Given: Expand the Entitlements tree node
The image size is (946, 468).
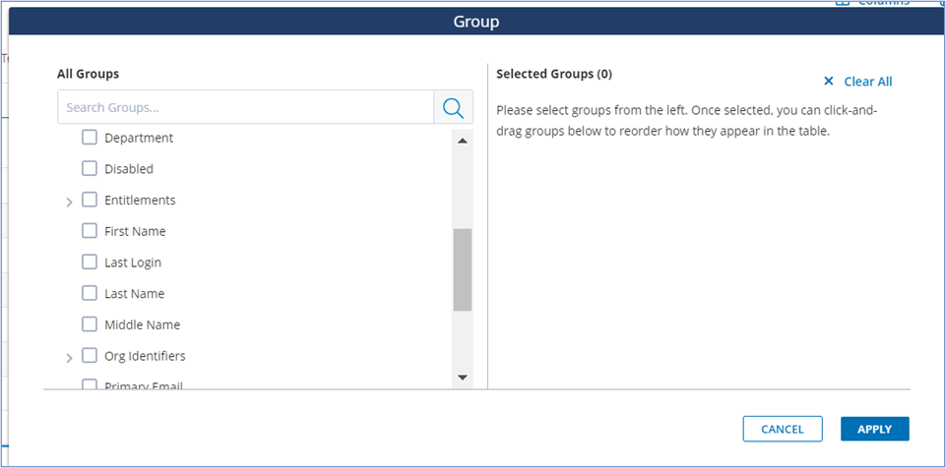Looking at the screenshot, I should (69, 202).
